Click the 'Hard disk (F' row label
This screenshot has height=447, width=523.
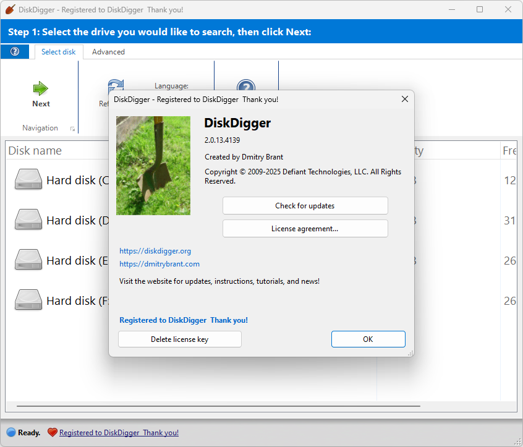pos(77,301)
